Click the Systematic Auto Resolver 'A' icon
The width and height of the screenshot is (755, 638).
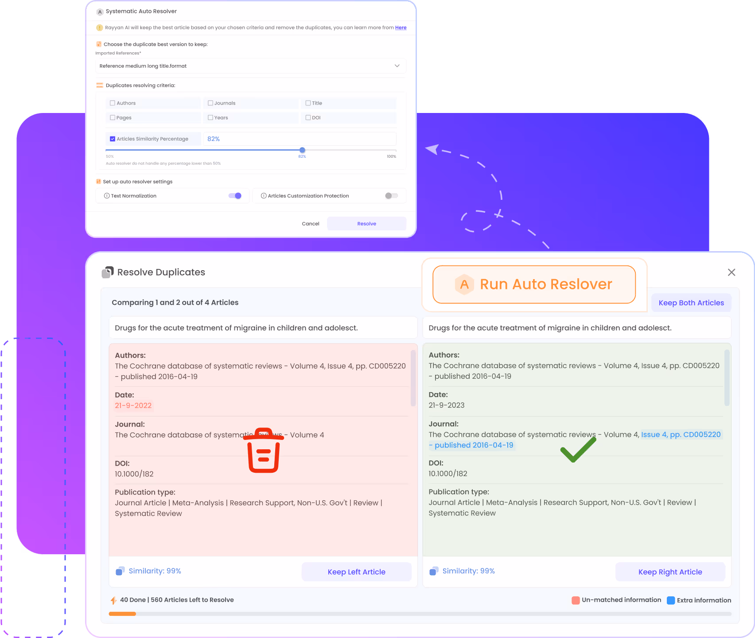pos(100,12)
